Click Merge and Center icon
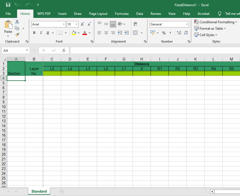 tap(135, 33)
